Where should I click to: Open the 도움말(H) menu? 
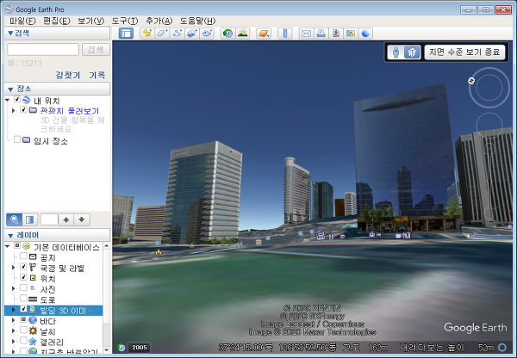(x=197, y=21)
